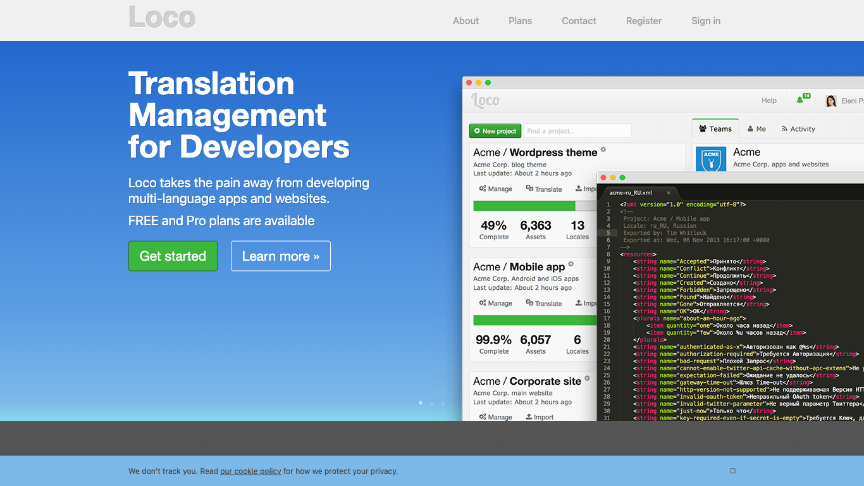Click the Eleni user avatar
Viewport: 864px width, 486px height.
(x=831, y=101)
